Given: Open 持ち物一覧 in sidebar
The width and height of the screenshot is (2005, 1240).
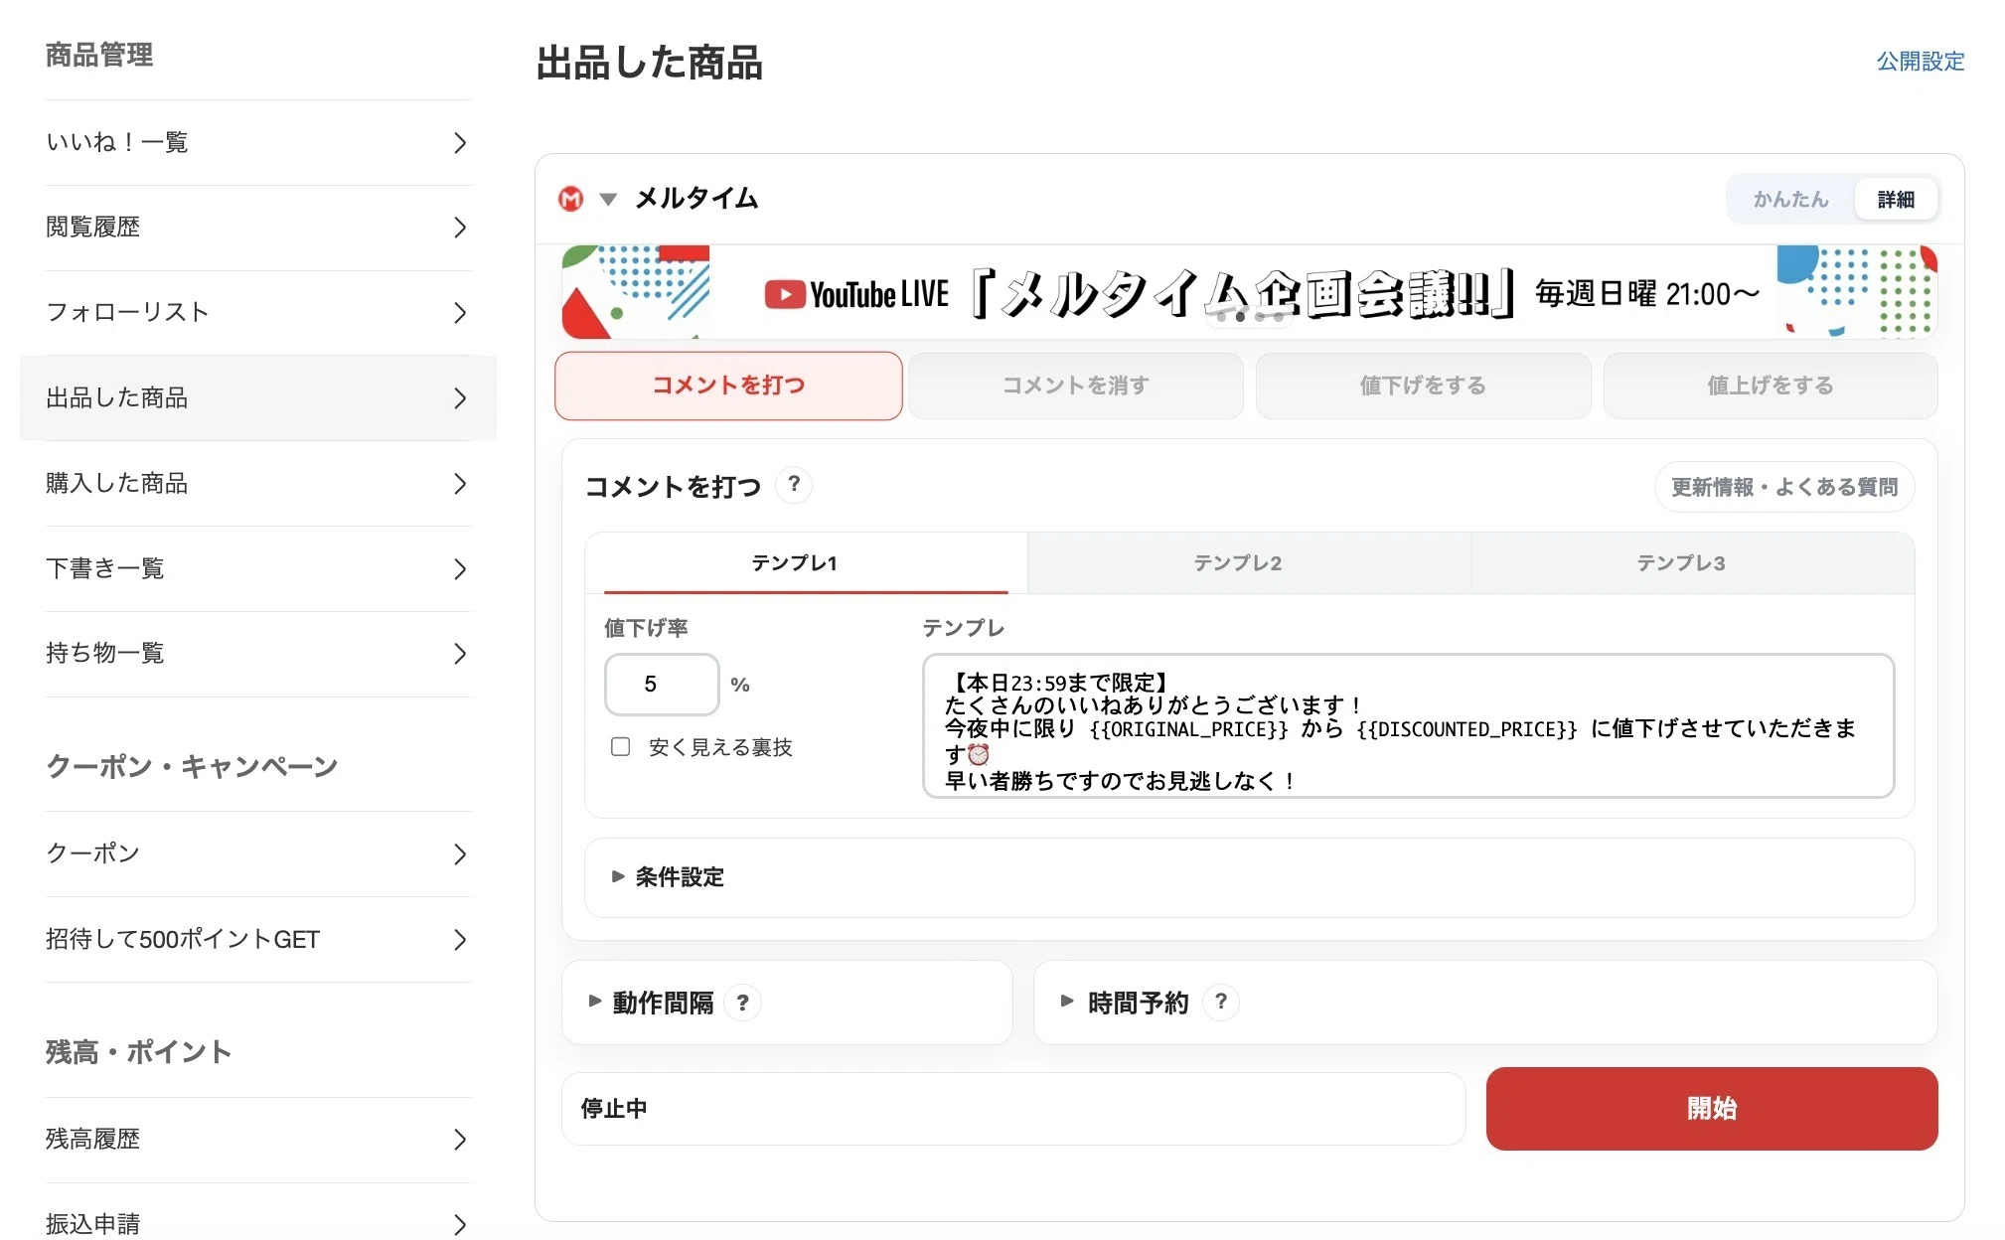Looking at the screenshot, I should click(257, 654).
